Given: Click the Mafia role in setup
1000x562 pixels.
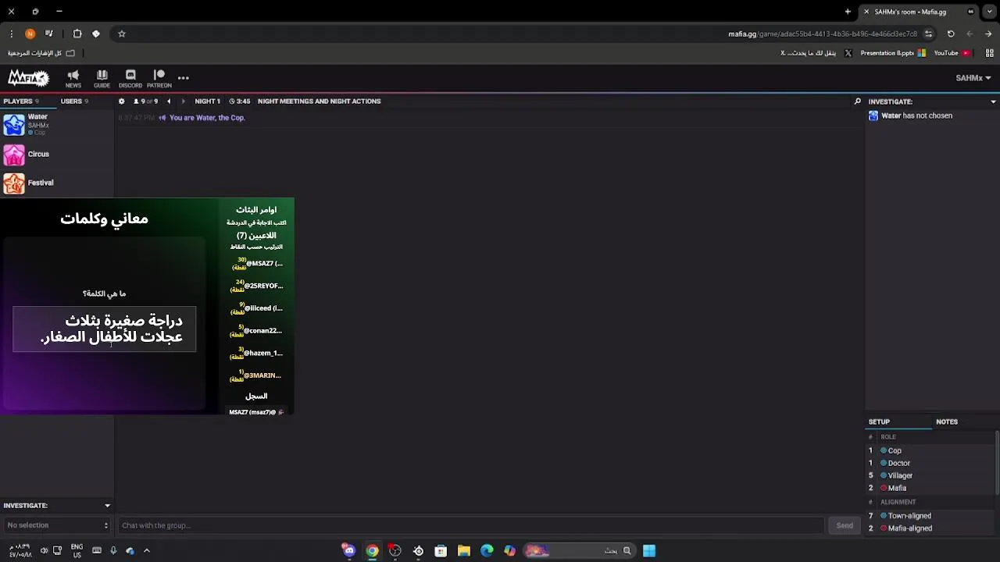Looking at the screenshot, I should (897, 488).
